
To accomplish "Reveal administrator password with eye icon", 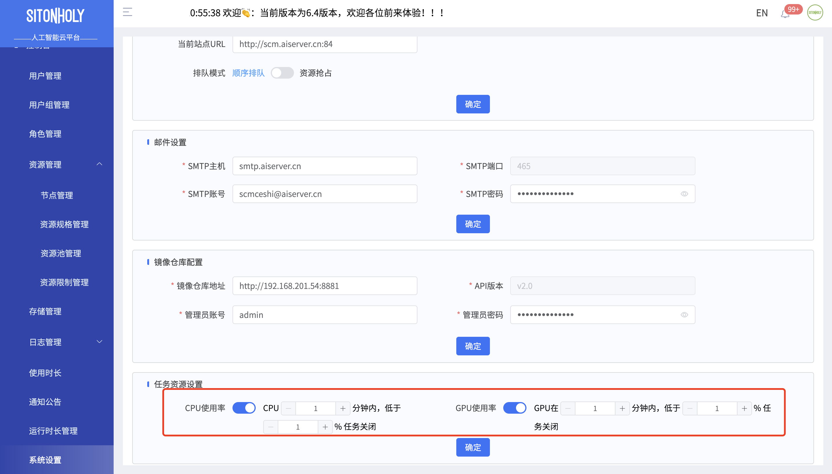I will click(x=684, y=314).
